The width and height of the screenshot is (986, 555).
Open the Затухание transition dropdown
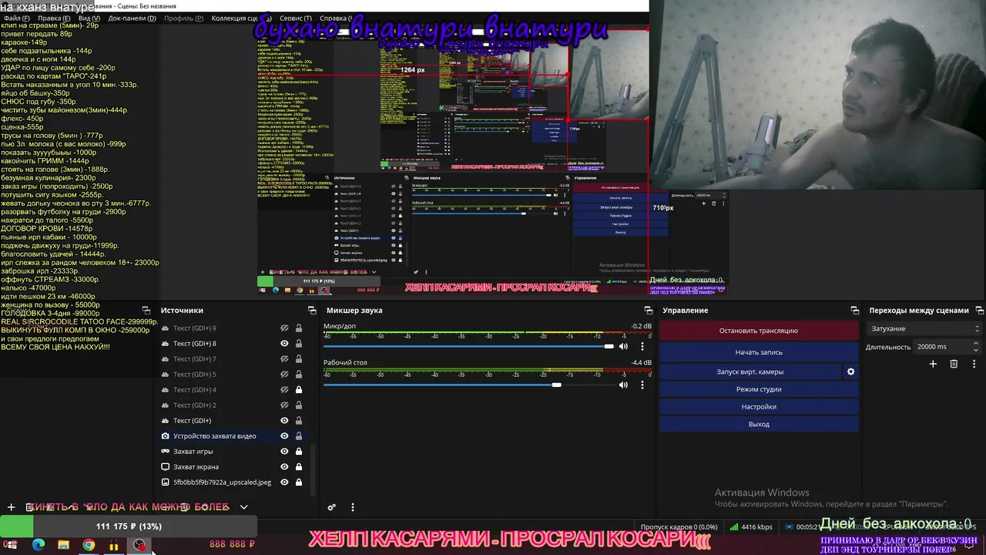924,329
